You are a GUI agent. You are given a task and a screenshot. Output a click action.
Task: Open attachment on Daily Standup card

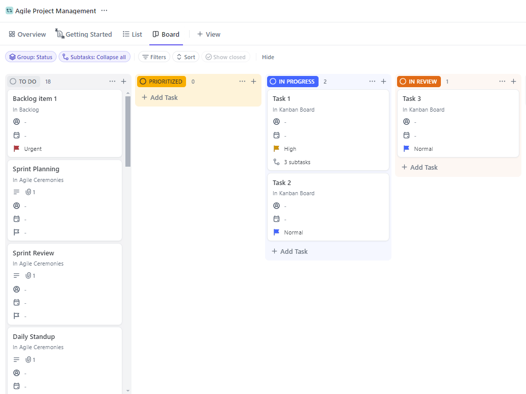coord(31,359)
